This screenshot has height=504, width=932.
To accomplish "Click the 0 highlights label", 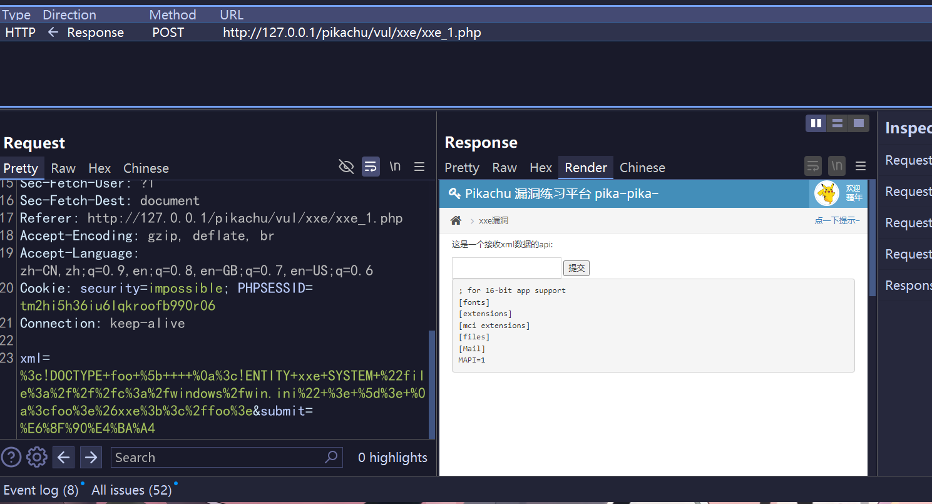I will pyautogui.click(x=392, y=458).
